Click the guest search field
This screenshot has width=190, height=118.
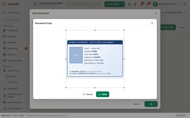coord(84,4)
